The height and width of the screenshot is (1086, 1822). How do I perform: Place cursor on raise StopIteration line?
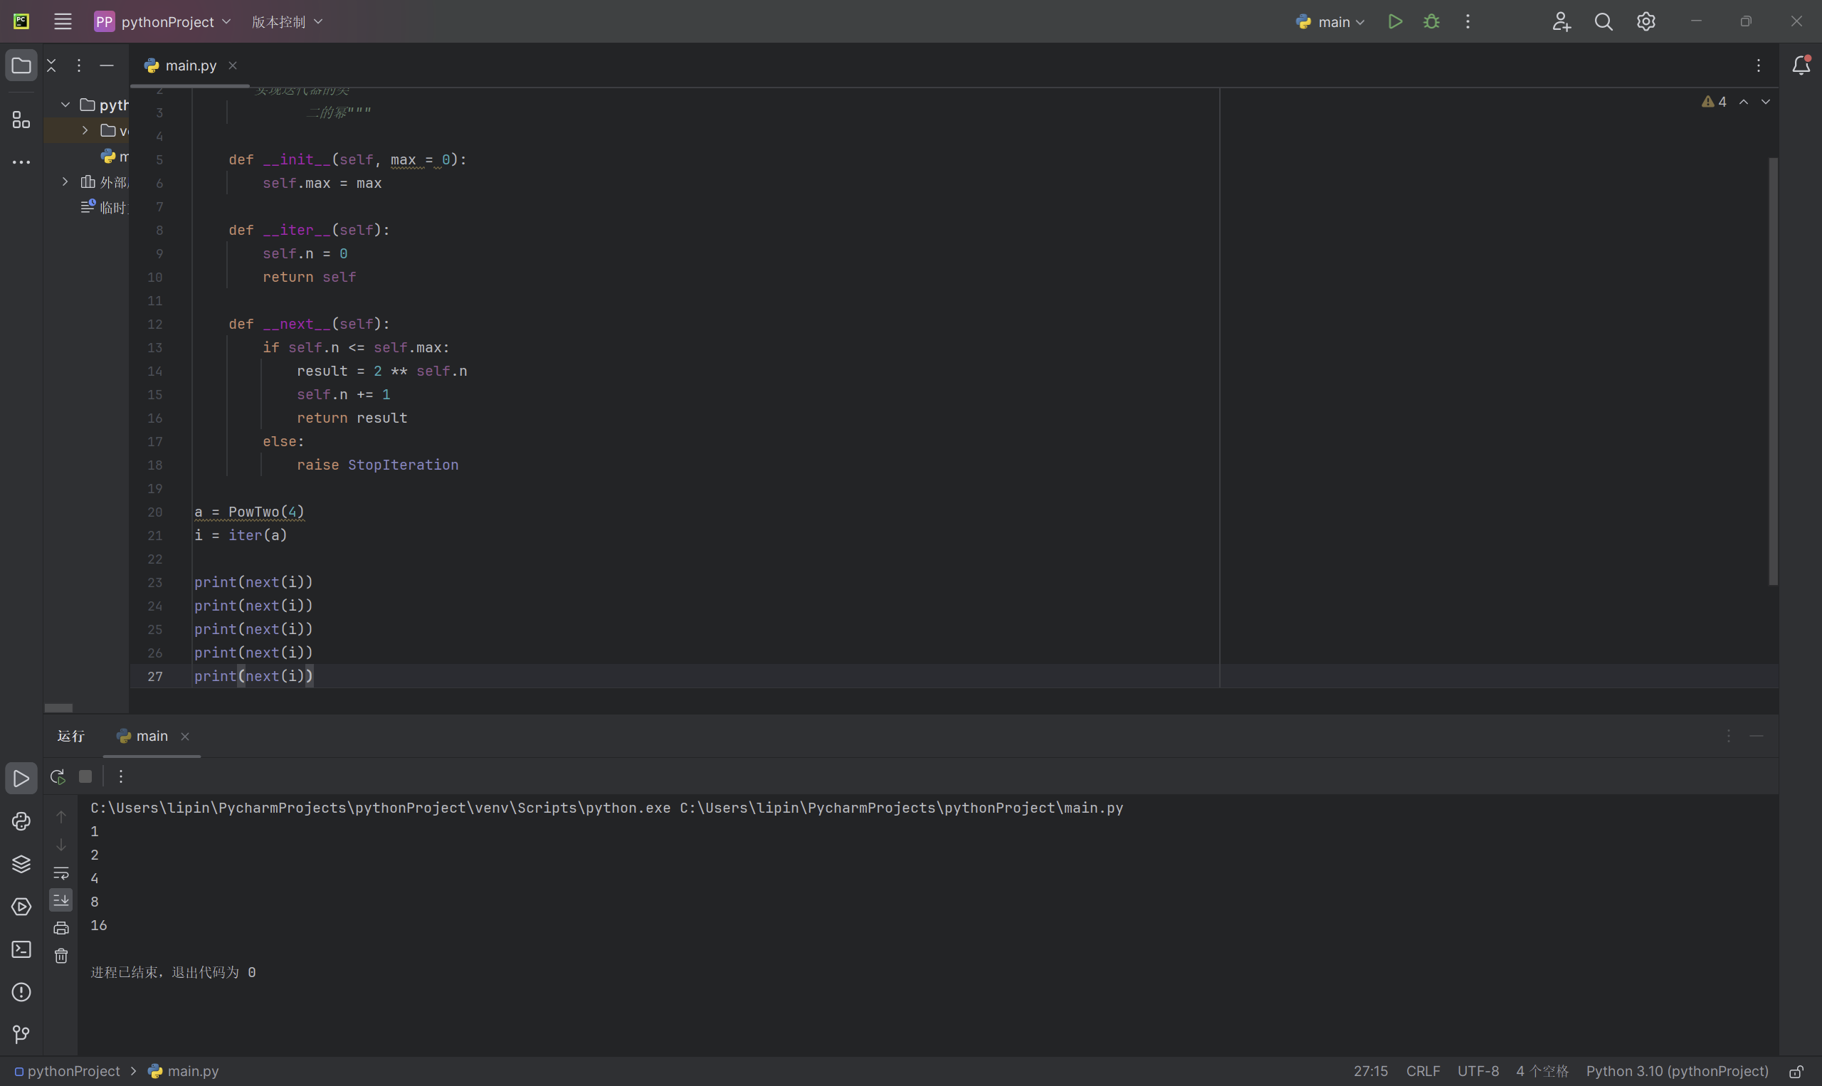[x=378, y=465]
